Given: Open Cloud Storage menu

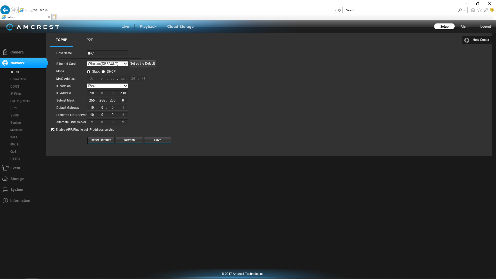Looking at the screenshot, I should [180, 27].
